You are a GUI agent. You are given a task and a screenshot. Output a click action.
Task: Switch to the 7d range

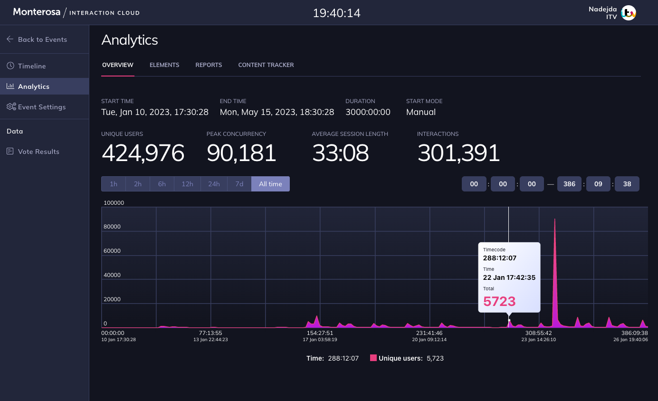239,184
